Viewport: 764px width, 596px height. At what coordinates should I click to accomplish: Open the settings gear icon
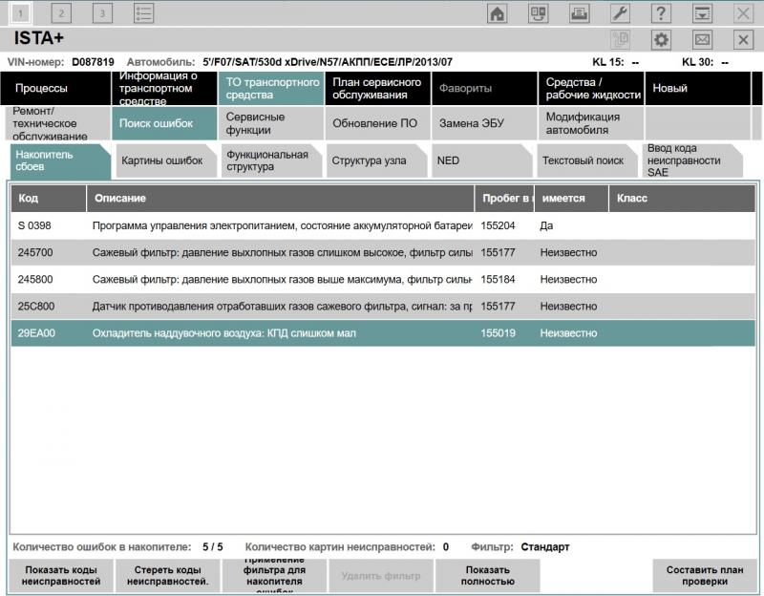point(661,39)
